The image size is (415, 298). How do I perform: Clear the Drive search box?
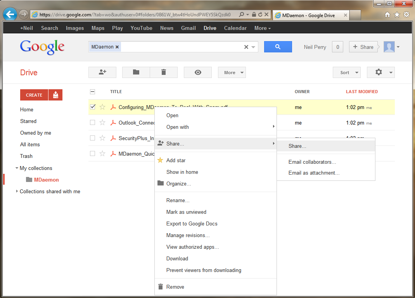[x=246, y=47]
